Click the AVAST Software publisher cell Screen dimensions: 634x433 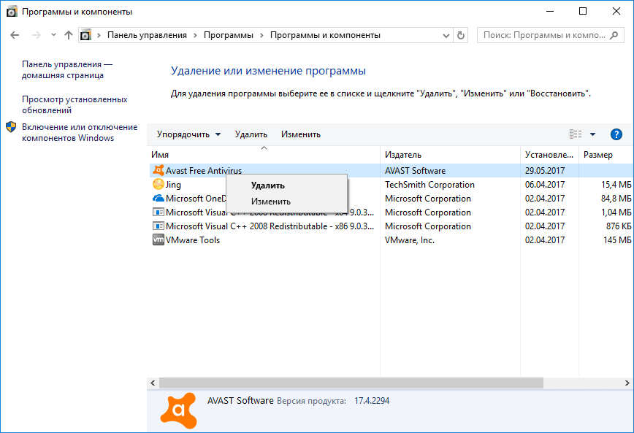(x=416, y=171)
